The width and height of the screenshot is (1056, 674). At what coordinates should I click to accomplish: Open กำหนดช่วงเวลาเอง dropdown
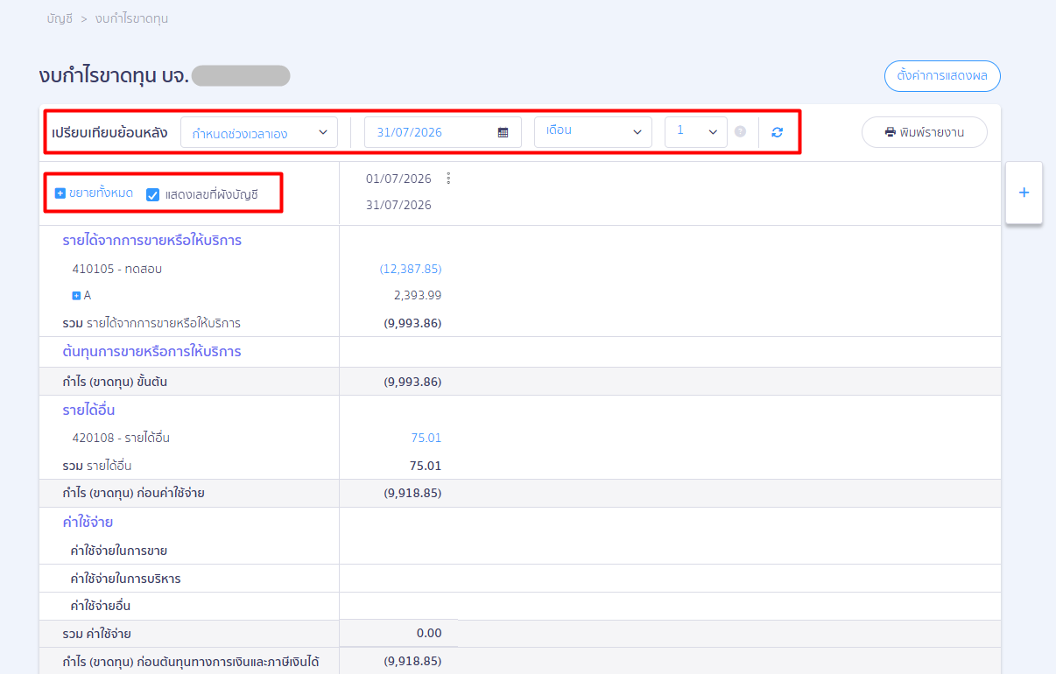[259, 132]
